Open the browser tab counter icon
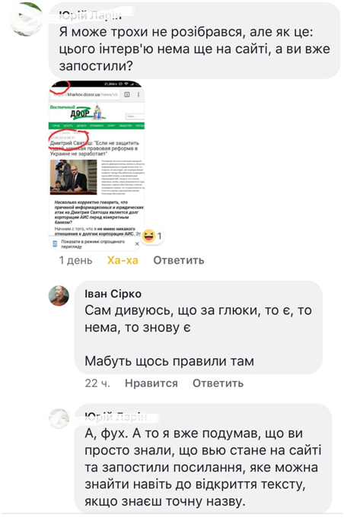The height and width of the screenshot is (518, 344). pos(126,94)
